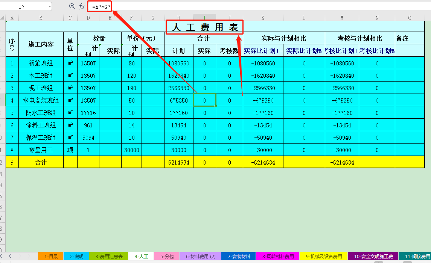
Task: Select the 3-费用汇总表 sheet tab
Action: click(x=110, y=256)
